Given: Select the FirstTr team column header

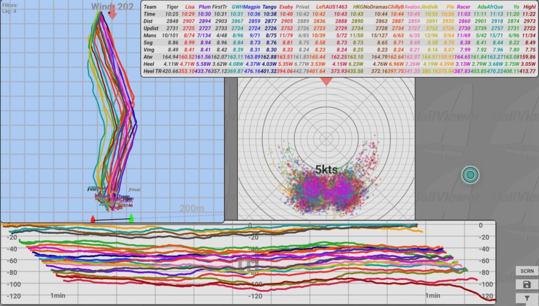Looking at the screenshot, I should (219, 7).
